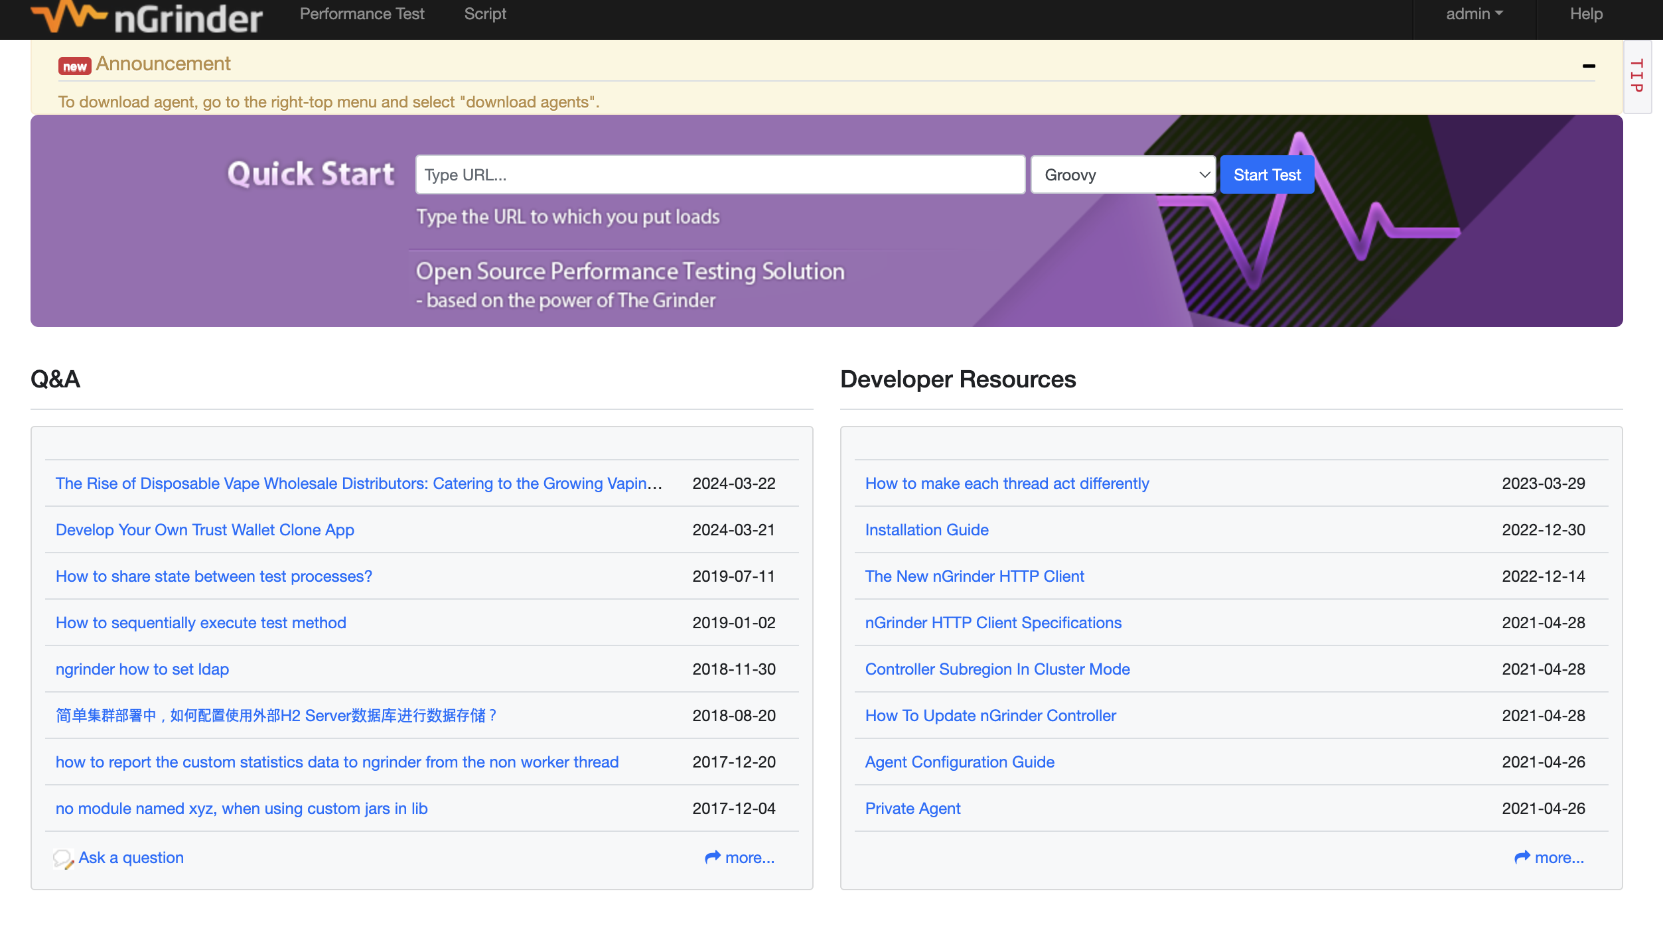Open the TIP side tab
The height and width of the screenshot is (938, 1663).
(1636, 76)
